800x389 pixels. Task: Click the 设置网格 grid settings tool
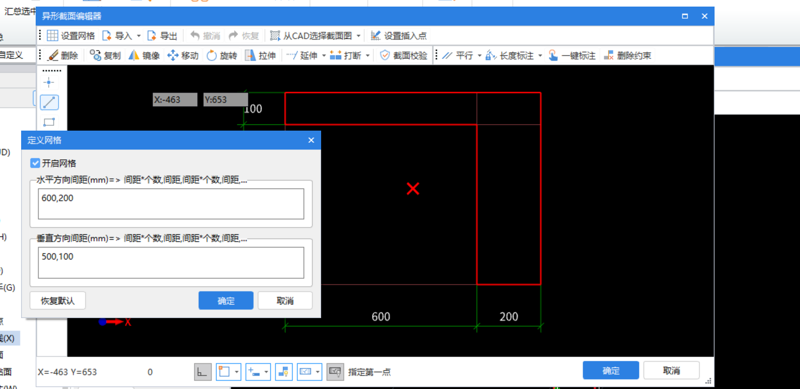(71, 36)
